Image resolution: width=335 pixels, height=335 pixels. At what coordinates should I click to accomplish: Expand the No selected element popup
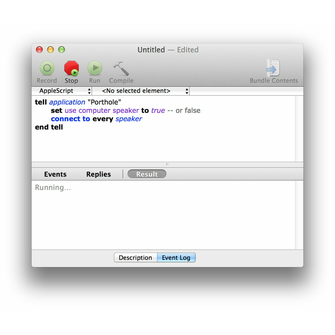(141, 91)
